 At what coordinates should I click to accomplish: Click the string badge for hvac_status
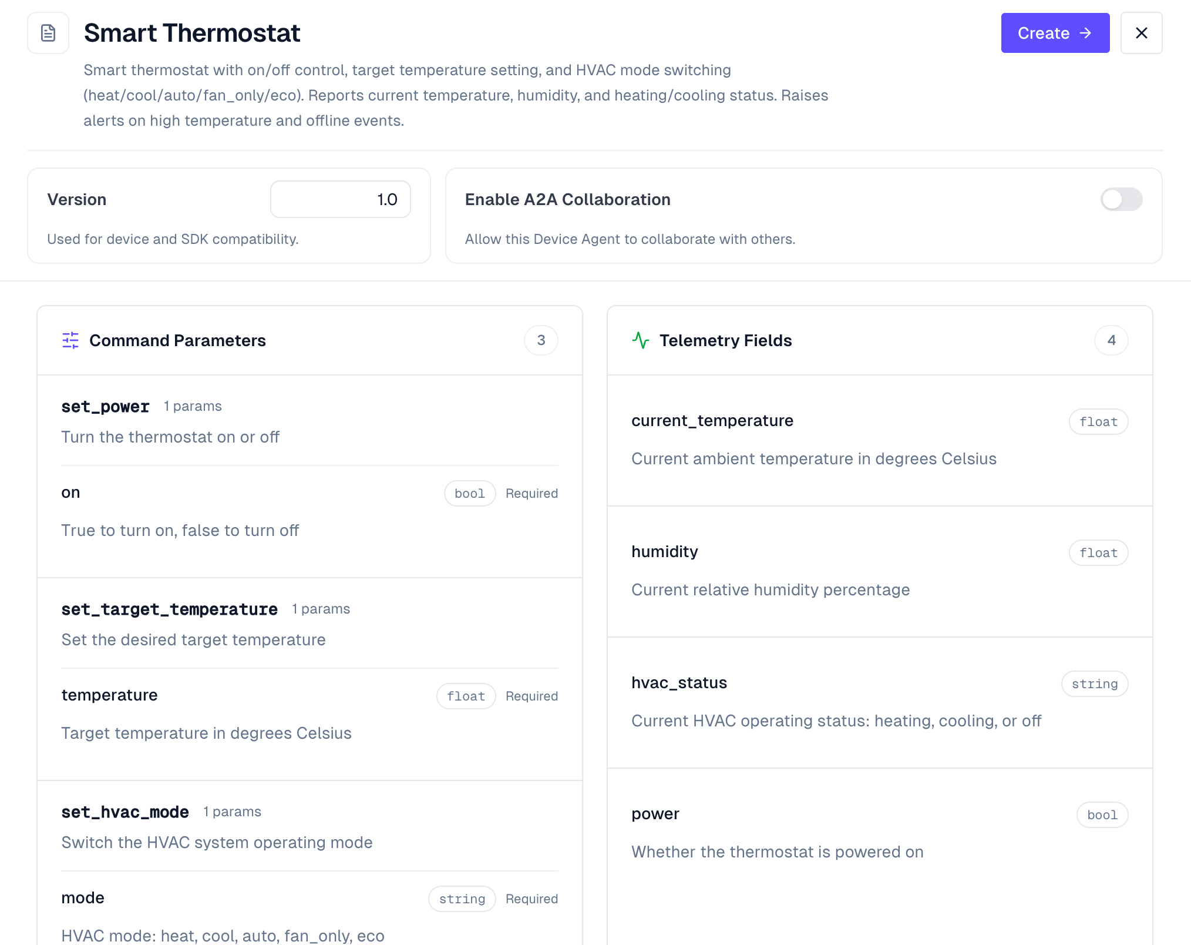tap(1095, 683)
